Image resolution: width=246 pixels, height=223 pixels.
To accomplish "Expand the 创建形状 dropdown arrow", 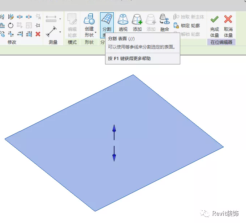I will point(95,32).
